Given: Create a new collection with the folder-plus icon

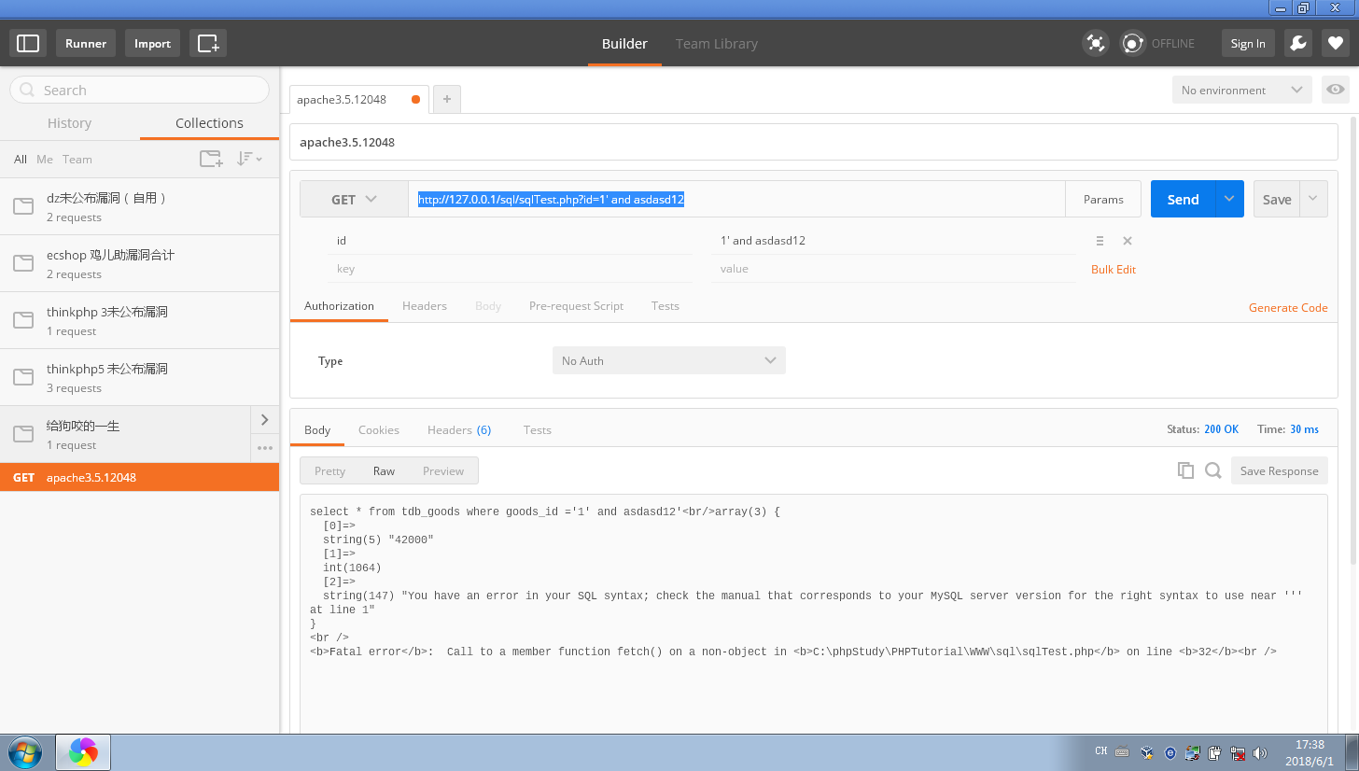Looking at the screenshot, I should pos(212,159).
